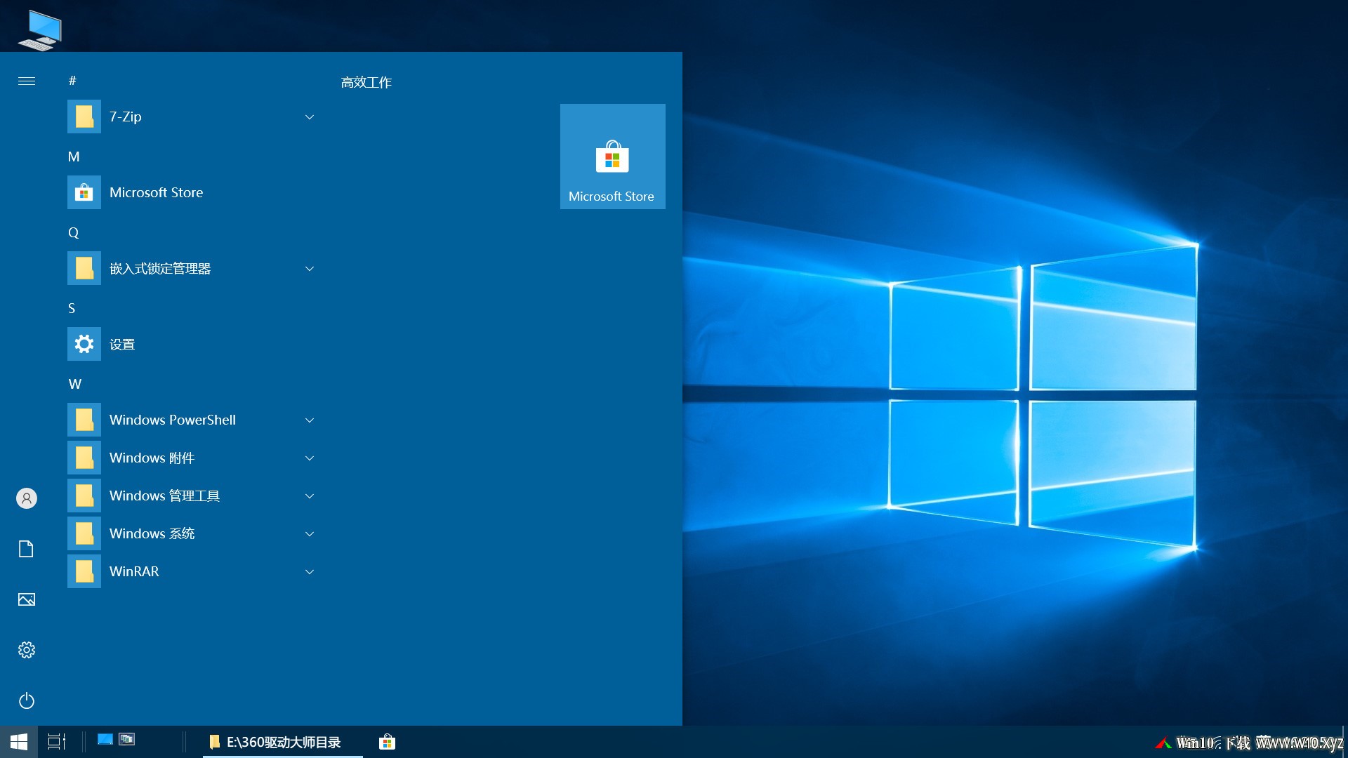Launch Microsoft Store from the app list
Image resolution: width=1348 pixels, height=758 pixels.
192,192
